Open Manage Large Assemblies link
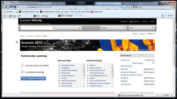The height and width of the screenshot is (99, 177). point(100,83)
